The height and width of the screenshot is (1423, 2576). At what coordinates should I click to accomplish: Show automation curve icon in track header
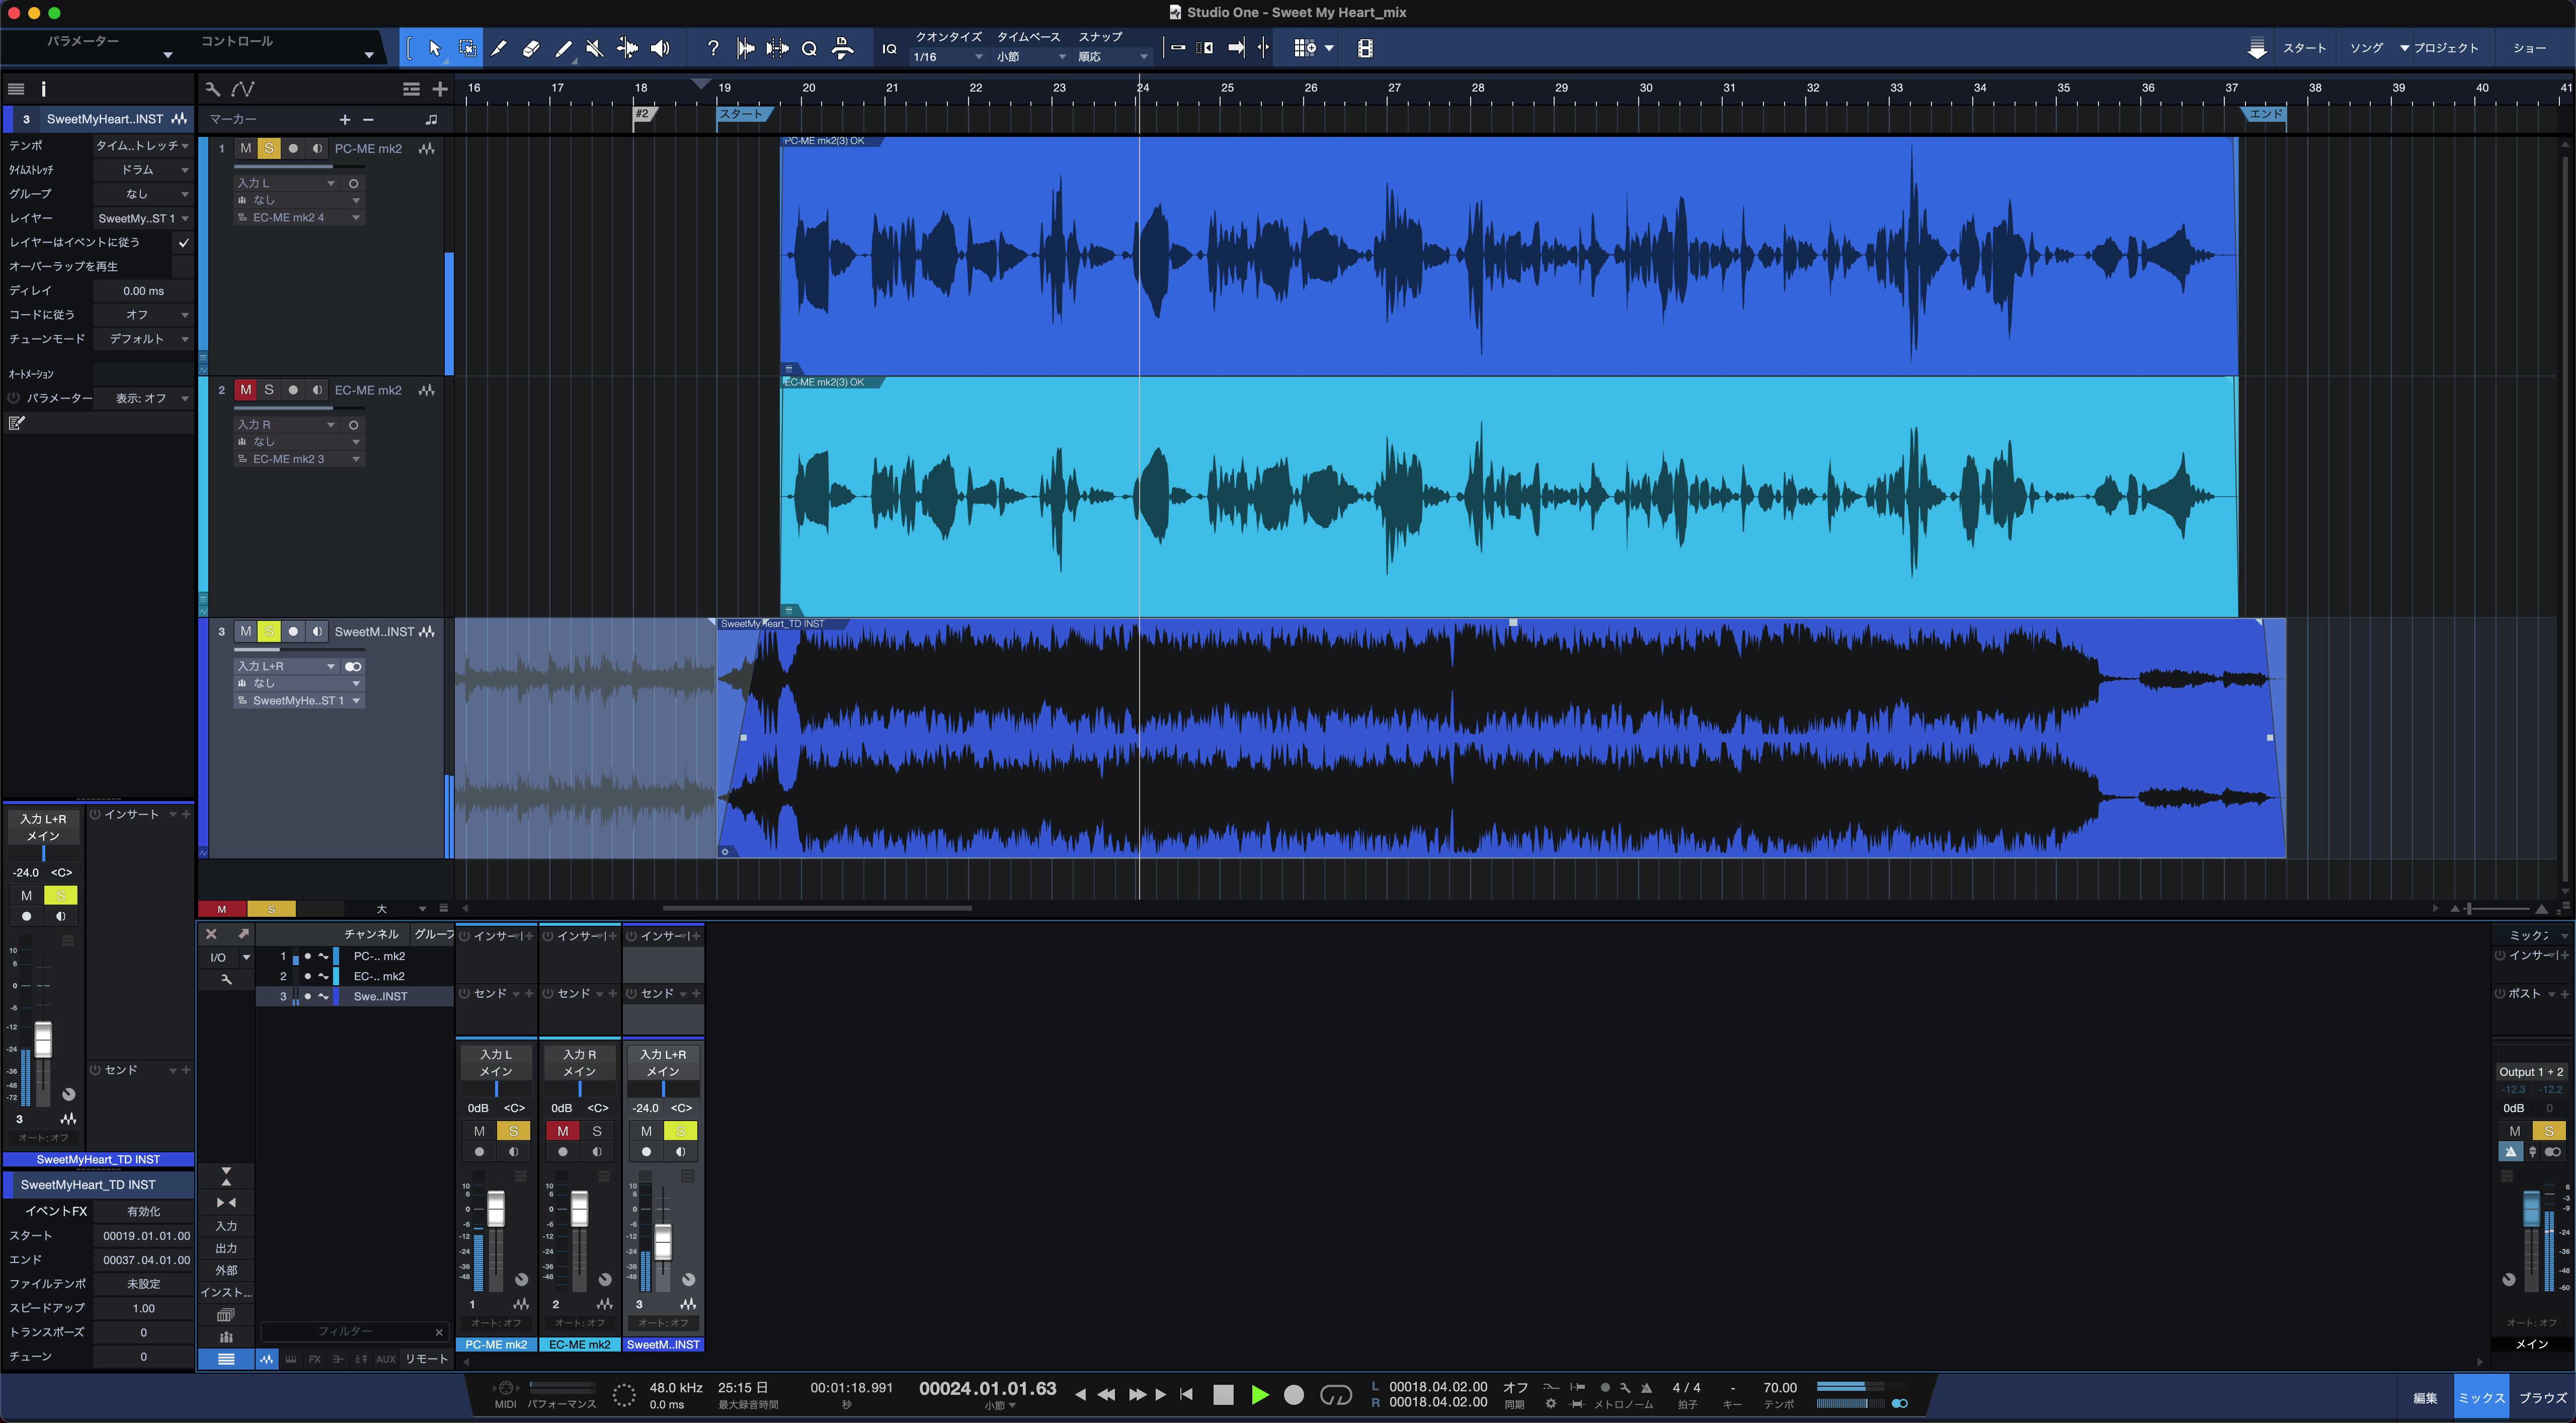coord(242,89)
